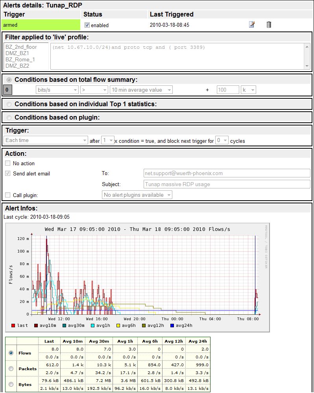Click the Subject field with Tunap massive RDP usage
Screen dimensions: 314x393
[x=227, y=184]
